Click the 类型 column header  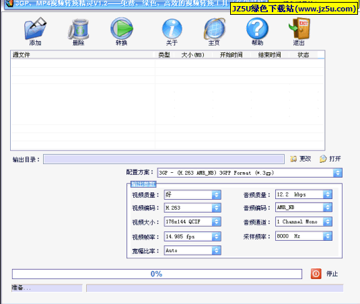164,54
